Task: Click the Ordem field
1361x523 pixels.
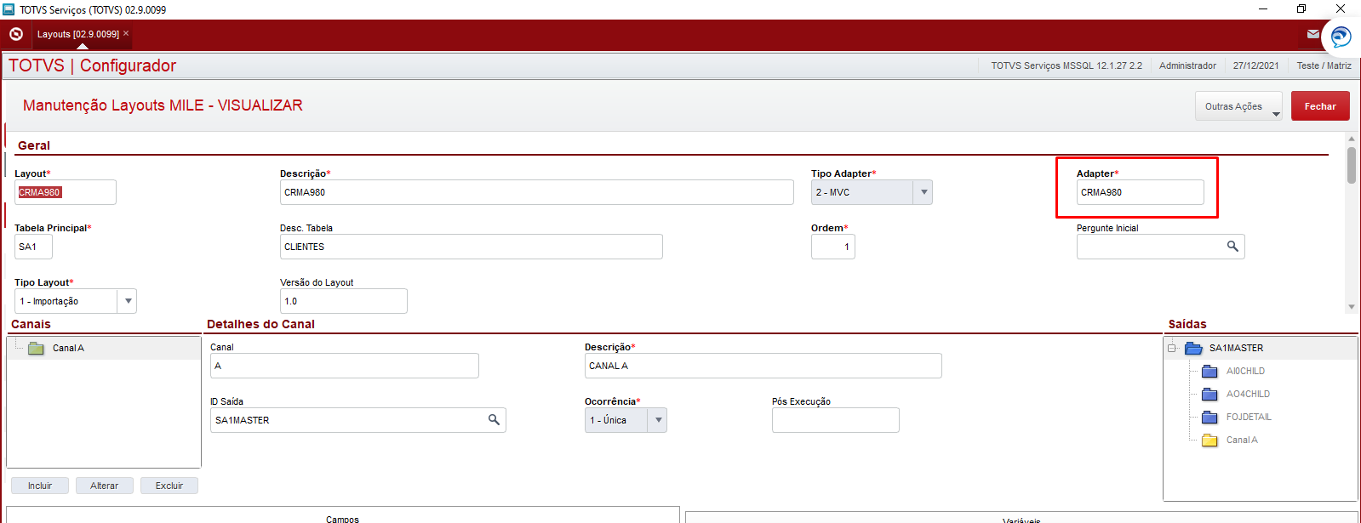Action: click(833, 247)
